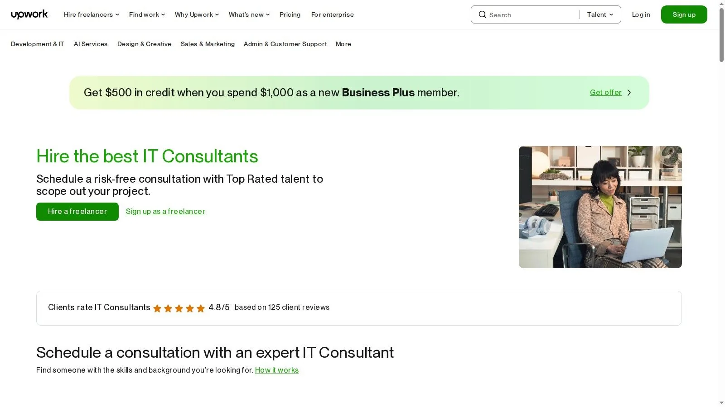Click the Upwork logo
The width and height of the screenshot is (725, 407).
[29, 14]
